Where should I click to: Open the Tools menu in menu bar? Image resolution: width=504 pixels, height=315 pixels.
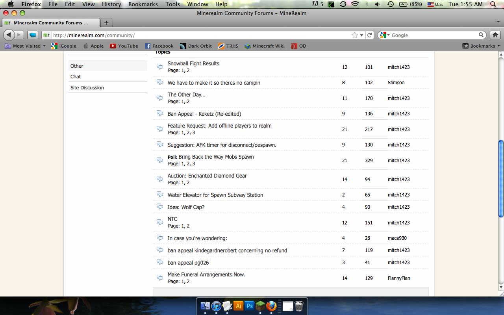point(172,4)
